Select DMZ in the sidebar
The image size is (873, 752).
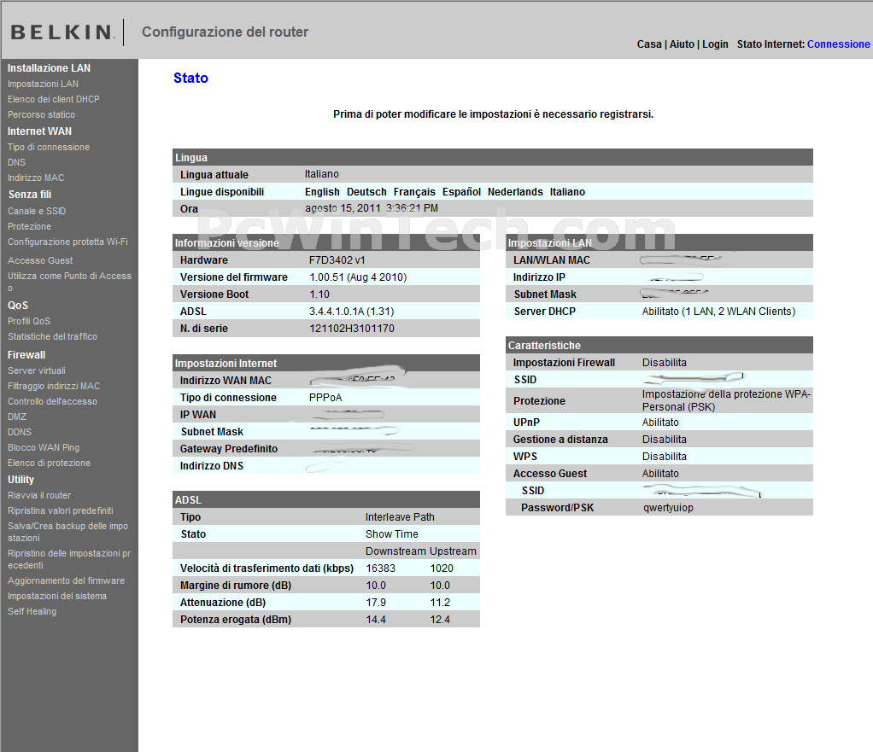(17, 417)
